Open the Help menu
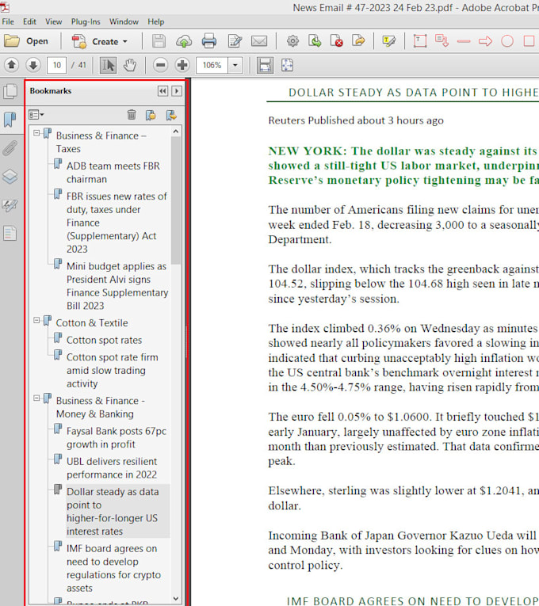This screenshot has width=539, height=606. pos(156,21)
